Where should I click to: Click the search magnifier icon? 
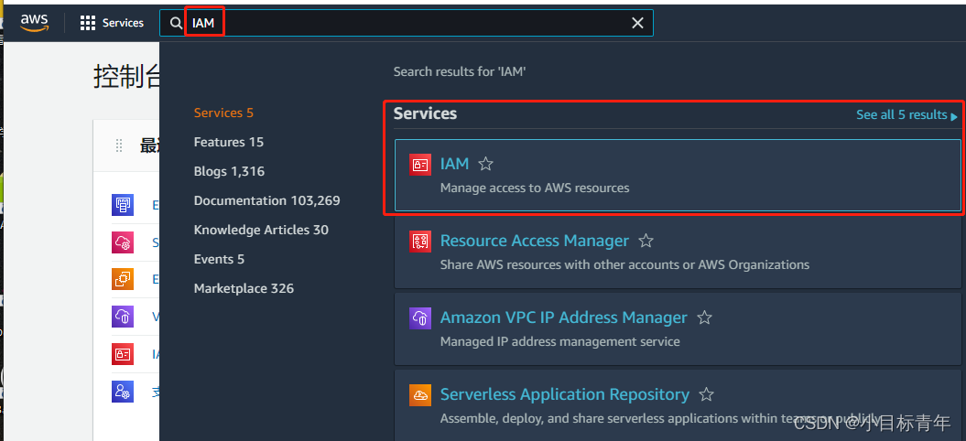(x=176, y=24)
